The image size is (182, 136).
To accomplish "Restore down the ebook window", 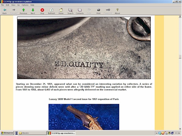I will 177,2.
